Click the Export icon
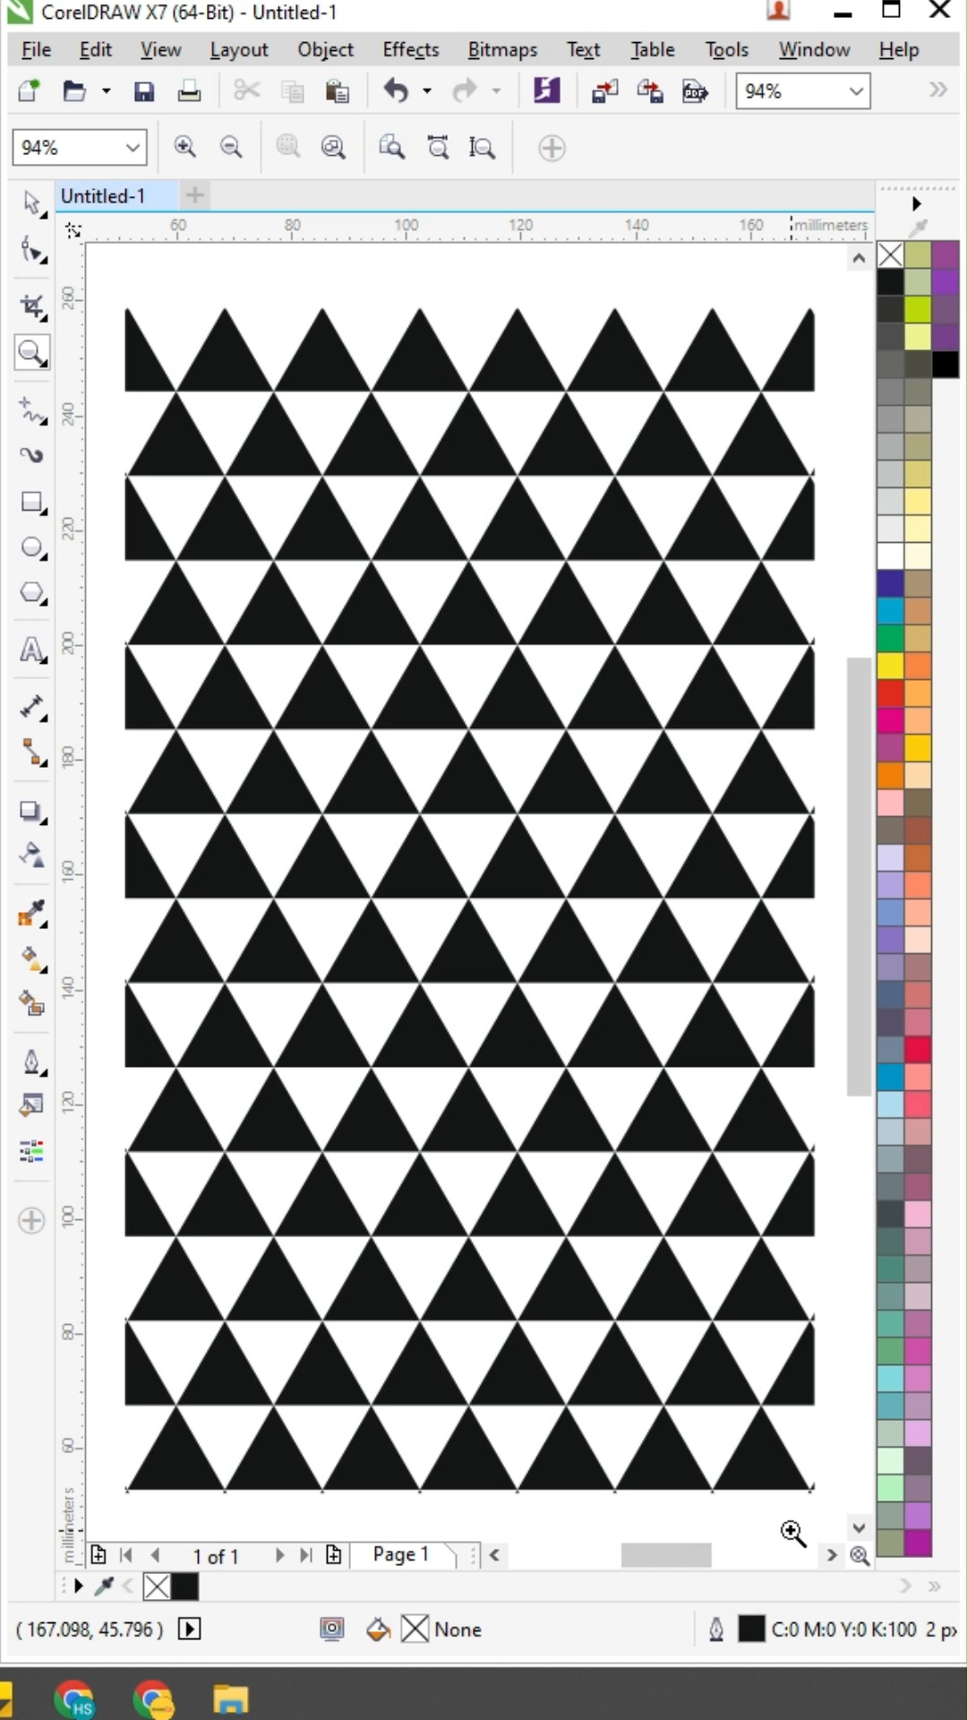967x1720 pixels. [650, 91]
